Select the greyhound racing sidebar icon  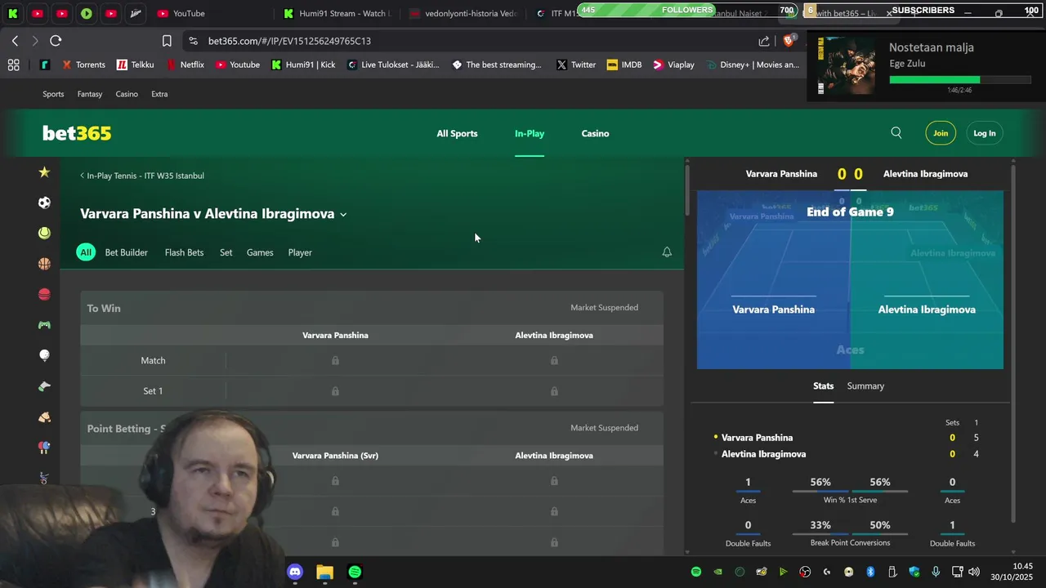pyautogui.click(x=44, y=386)
